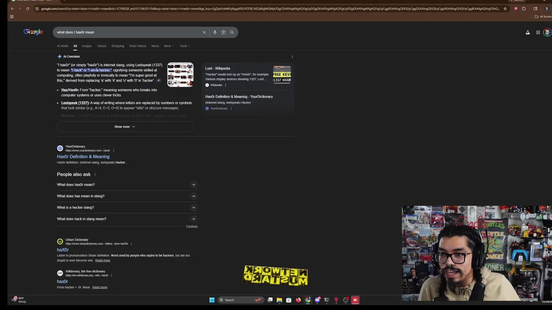
Task: Open Discord from taskbar
Action: point(317,300)
